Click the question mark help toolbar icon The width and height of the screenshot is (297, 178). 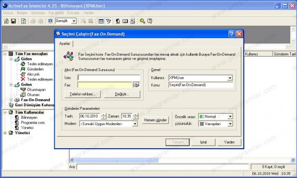pos(149,21)
